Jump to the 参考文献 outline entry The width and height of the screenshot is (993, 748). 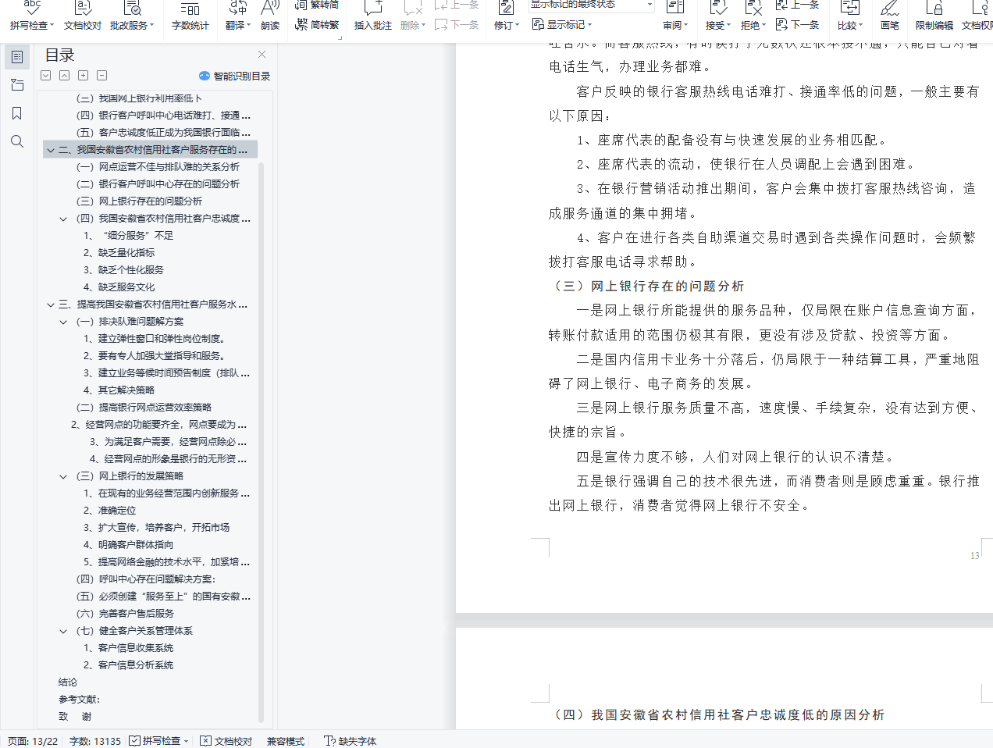point(79,700)
